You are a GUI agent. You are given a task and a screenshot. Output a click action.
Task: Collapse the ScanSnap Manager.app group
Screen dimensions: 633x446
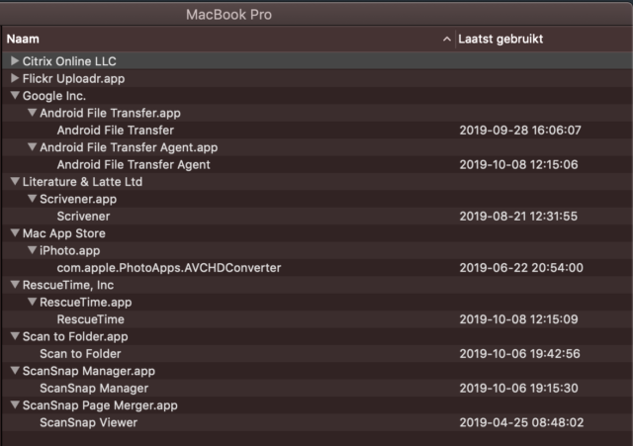(15, 371)
